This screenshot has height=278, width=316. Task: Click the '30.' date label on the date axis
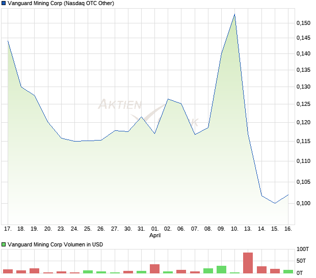point(128,229)
